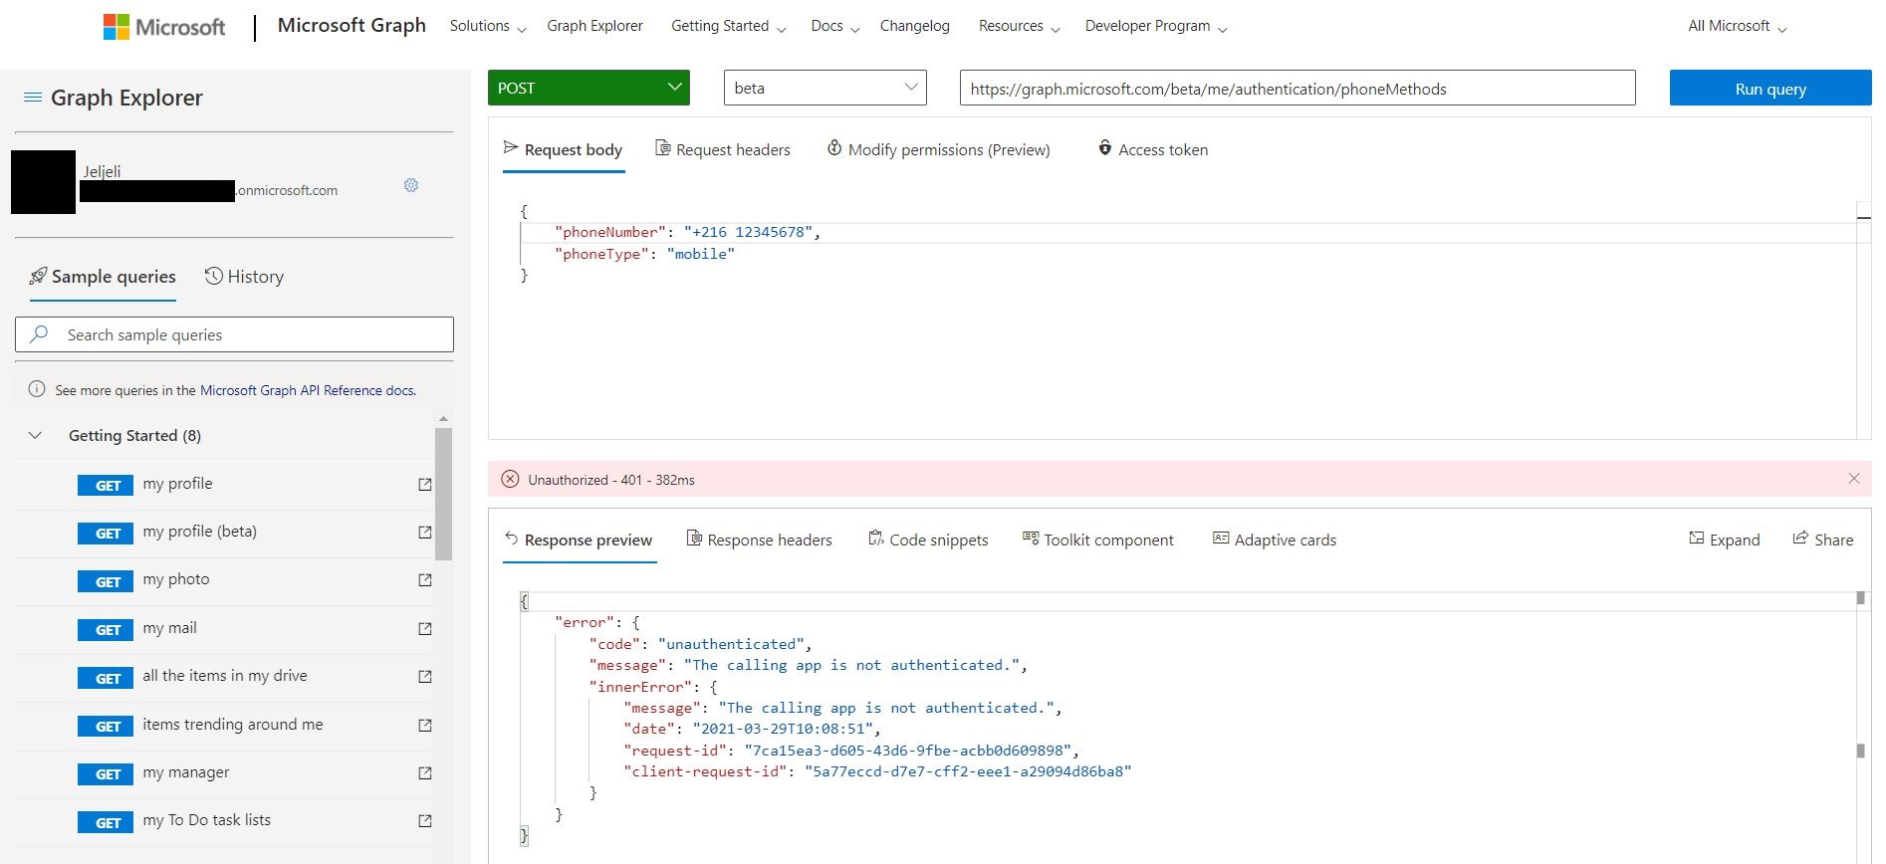Click the phoneNumber value in request body
This screenshot has width=1886, height=864.
749,232
